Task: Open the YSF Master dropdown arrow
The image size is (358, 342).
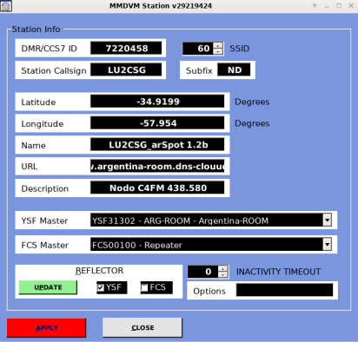Action: point(327,220)
